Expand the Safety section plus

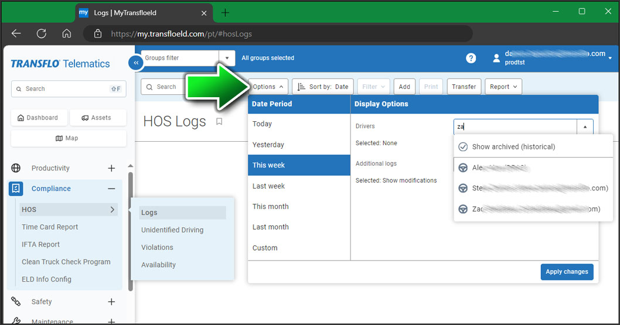[111, 302]
